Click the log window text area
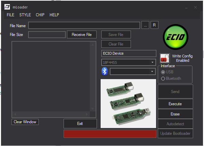Viewport: 204px width, 146px height. 51,76
